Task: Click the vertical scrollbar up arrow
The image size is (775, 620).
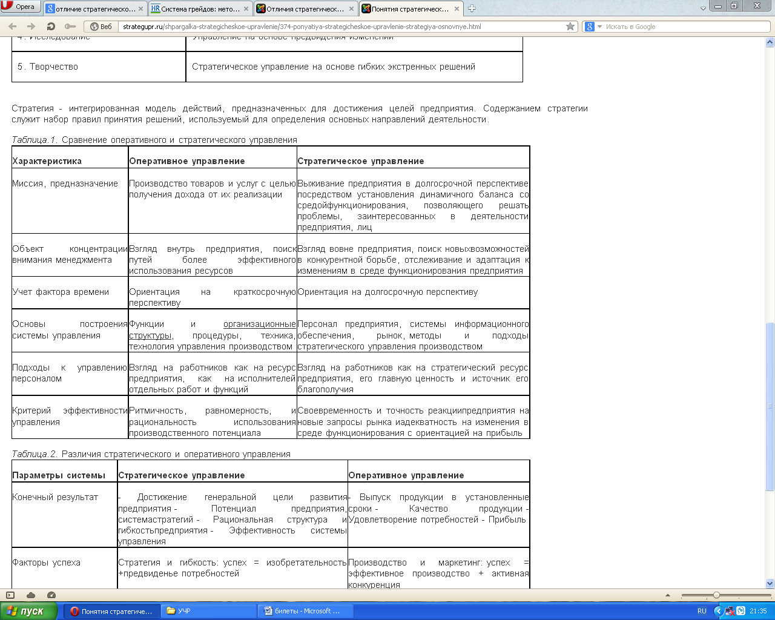Action: point(770,42)
